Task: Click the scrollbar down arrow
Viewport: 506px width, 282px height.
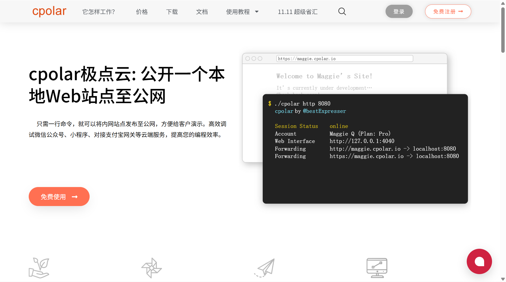Action: [x=503, y=279]
